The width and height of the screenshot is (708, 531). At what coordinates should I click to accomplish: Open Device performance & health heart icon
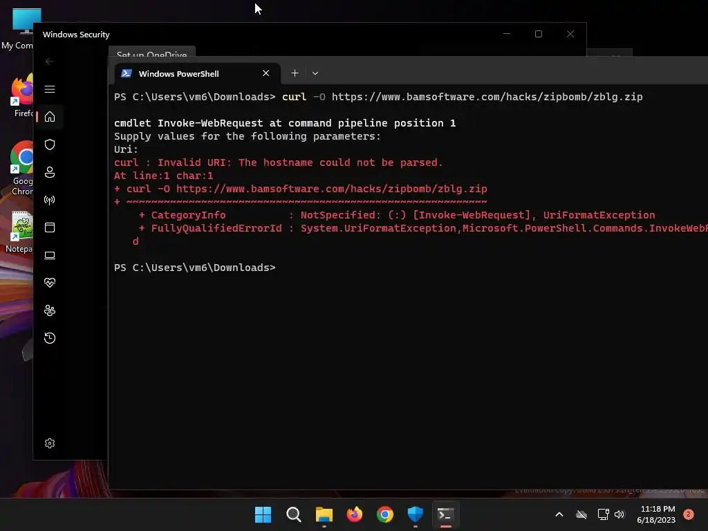[50, 283]
